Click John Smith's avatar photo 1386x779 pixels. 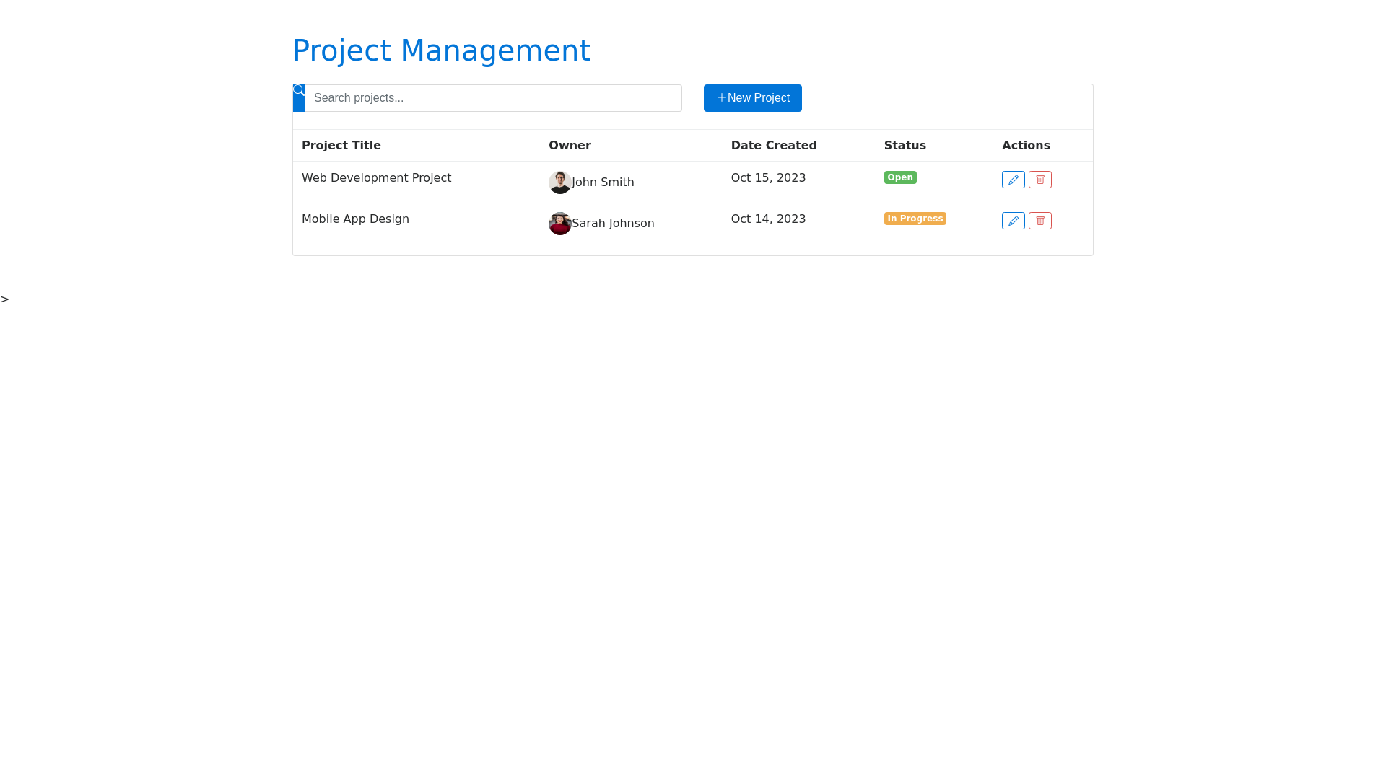(x=559, y=182)
